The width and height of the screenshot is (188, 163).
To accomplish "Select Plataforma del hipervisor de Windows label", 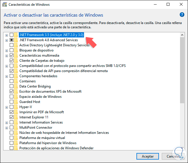I will (x=48, y=143).
